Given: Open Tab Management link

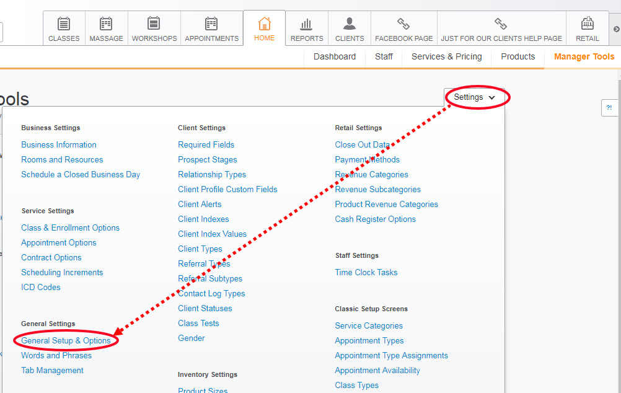Looking at the screenshot, I should coord(52,371).
